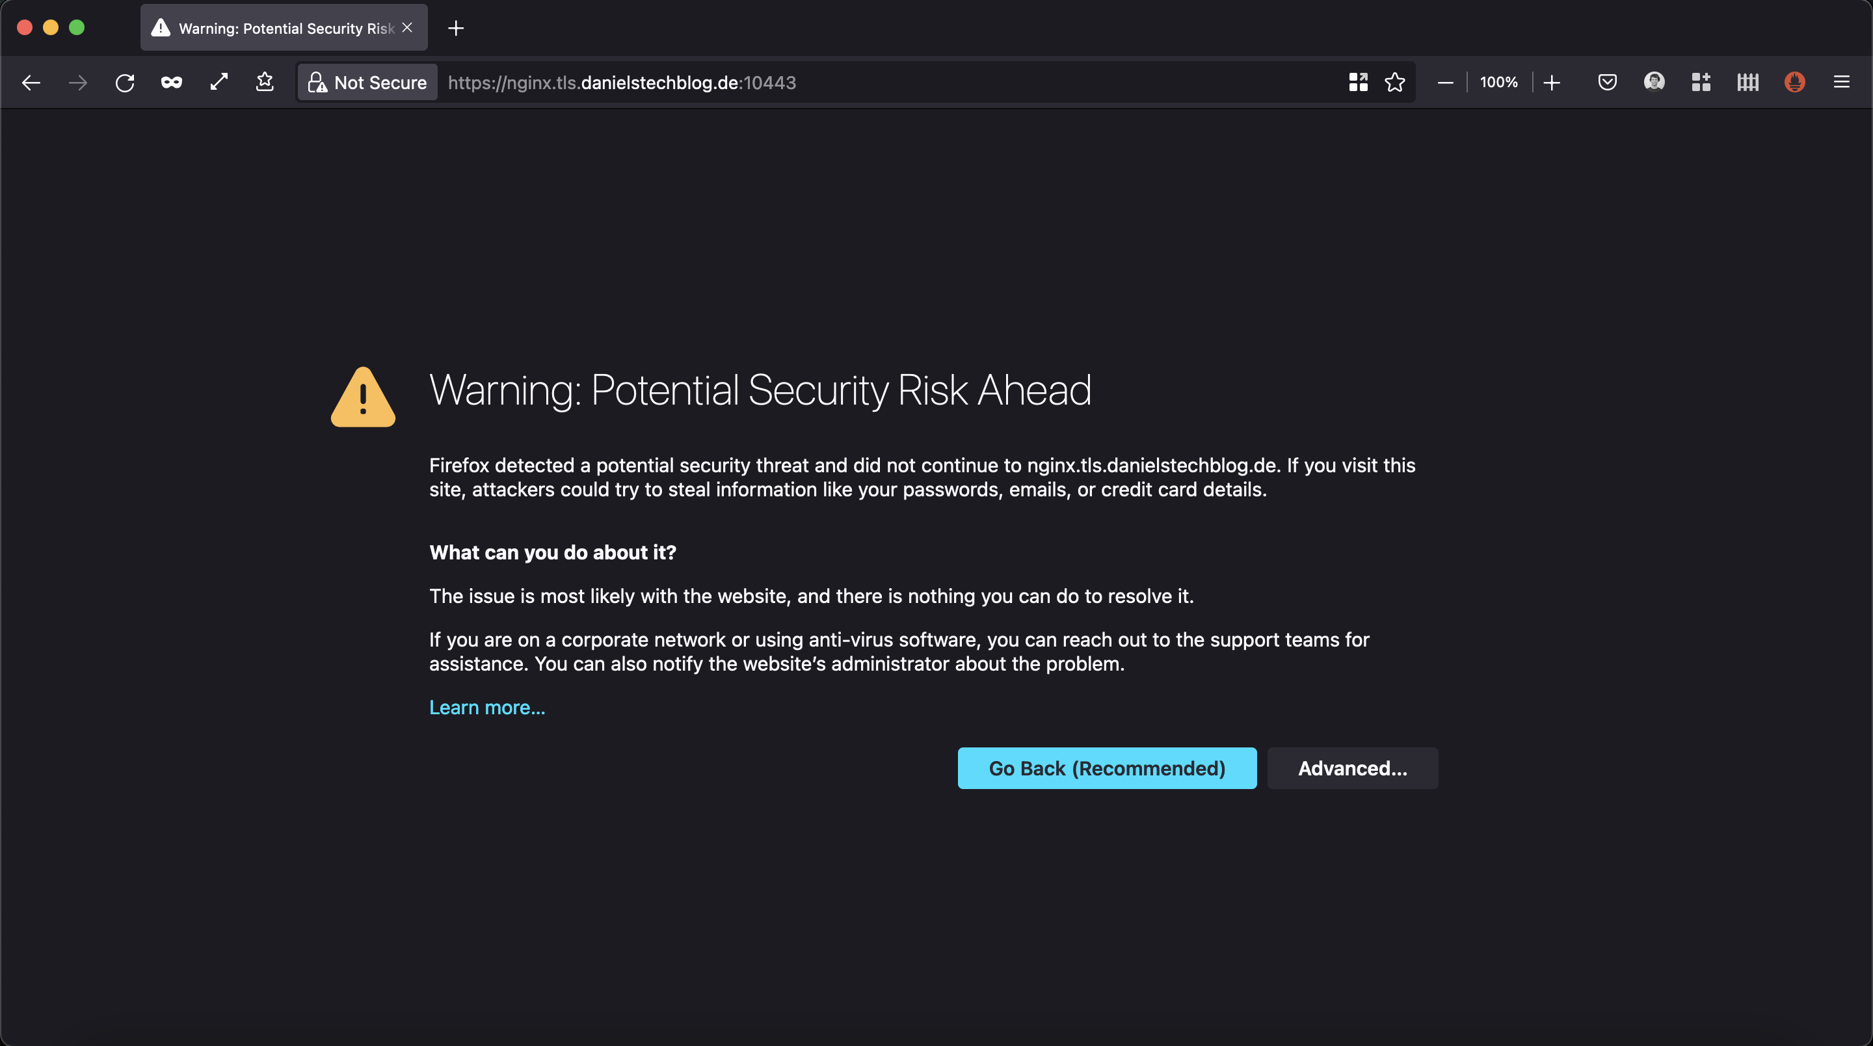Click Go Back (Recommended) button

tap(1107, 768)
